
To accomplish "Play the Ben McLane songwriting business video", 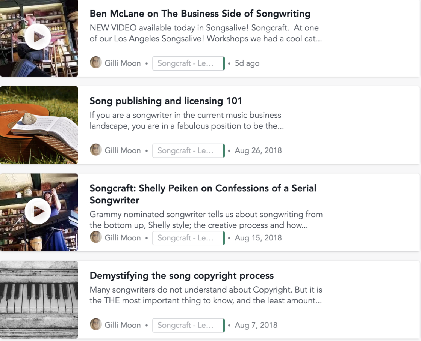I will click(x=38, y=36).
